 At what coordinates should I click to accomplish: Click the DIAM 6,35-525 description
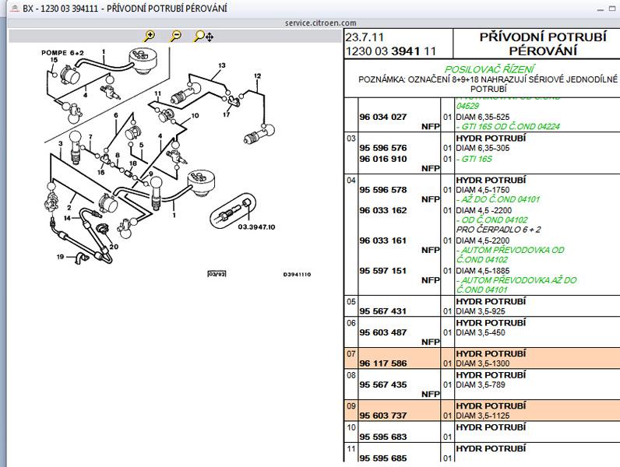tap(483, 117)
